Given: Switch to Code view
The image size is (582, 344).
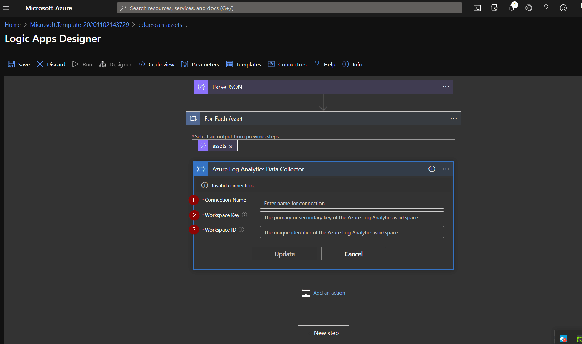Looking at the screenshot, I should (156, 64).
